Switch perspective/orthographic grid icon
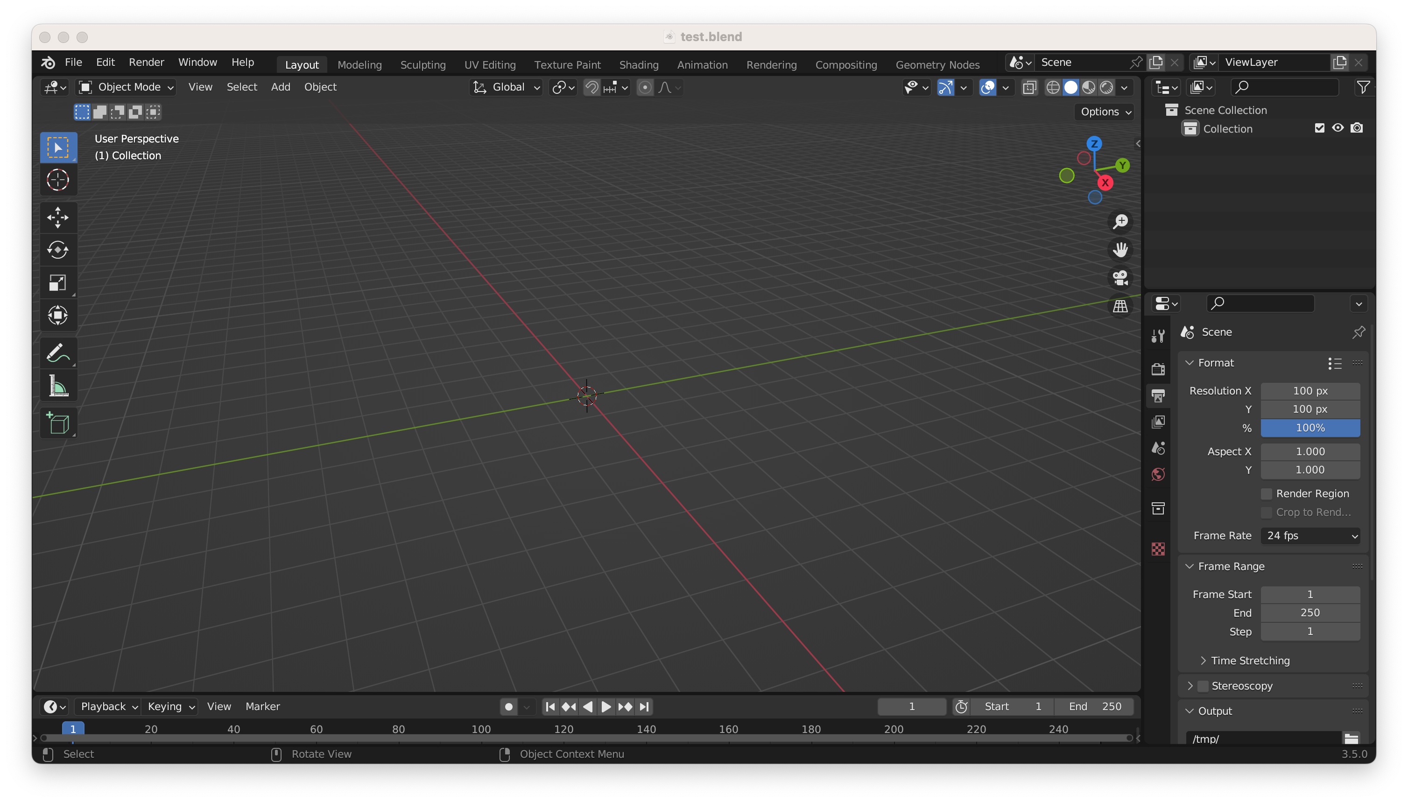This screenshot has width=1408, height=803. tap(1120, 306)
